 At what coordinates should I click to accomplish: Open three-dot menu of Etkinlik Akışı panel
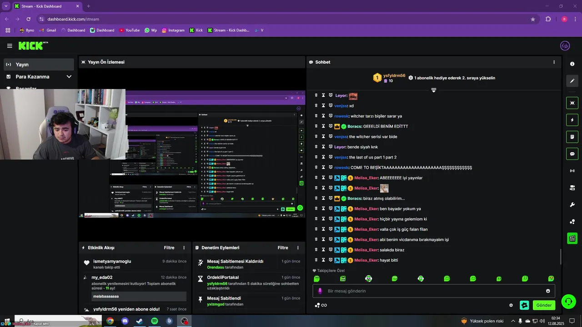point(184,248)
